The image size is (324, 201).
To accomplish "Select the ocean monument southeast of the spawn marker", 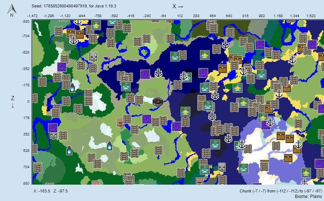I will pyautogui.click(x=185, y=112).
